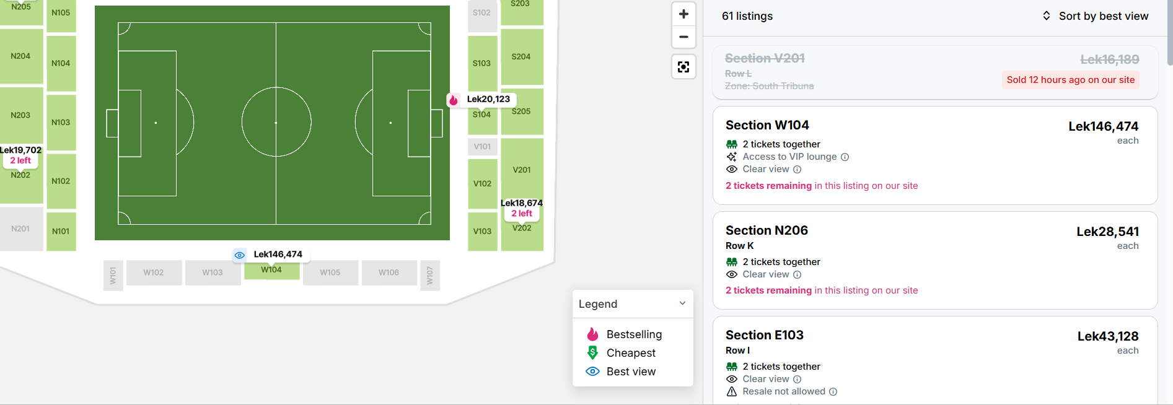
Task: Open the Section N206 listing
Action: click(x=935, y=261)
